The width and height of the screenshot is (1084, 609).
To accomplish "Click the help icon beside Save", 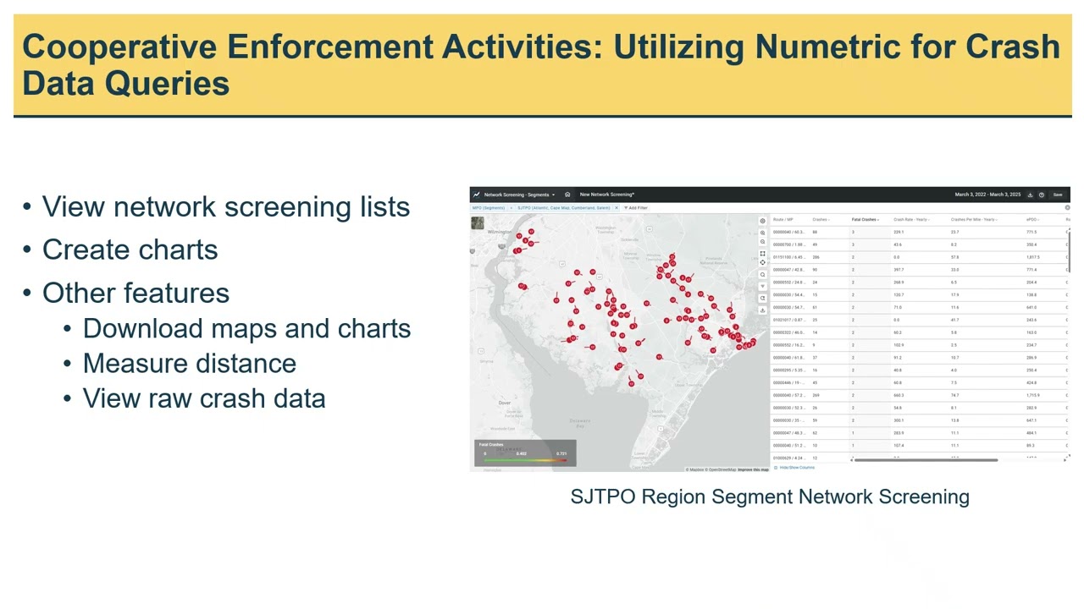I will (1042, 195).
